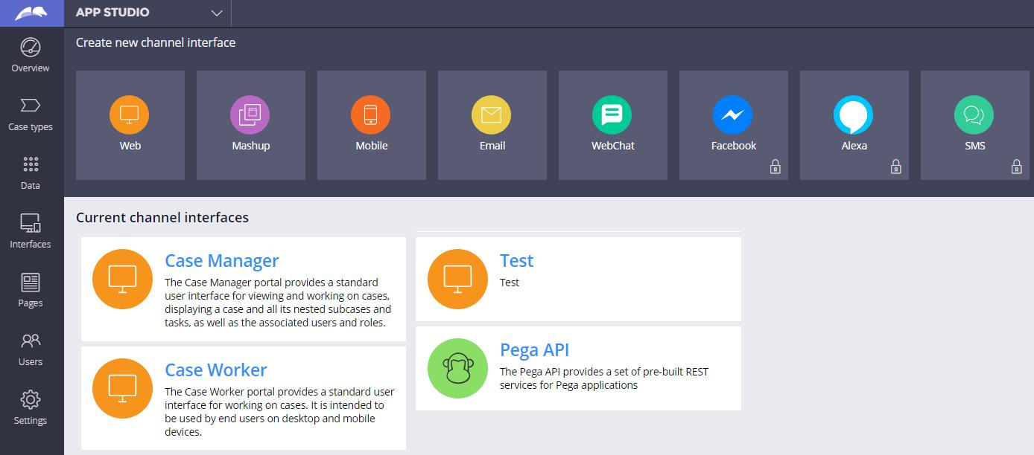
Task: Click the Pega logo icon
Action: [x=31, y=13]
